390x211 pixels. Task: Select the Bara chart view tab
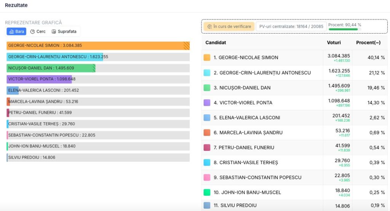[x=16, y=32]
